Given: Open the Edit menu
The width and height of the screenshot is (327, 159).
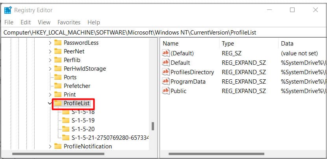Looking at the screenshot, I should point(26,22).
